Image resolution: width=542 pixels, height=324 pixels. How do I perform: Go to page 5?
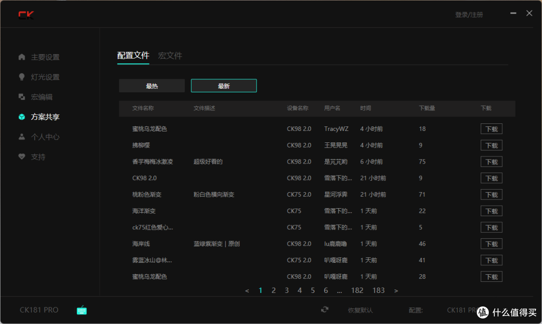click(x=313, y=290)
